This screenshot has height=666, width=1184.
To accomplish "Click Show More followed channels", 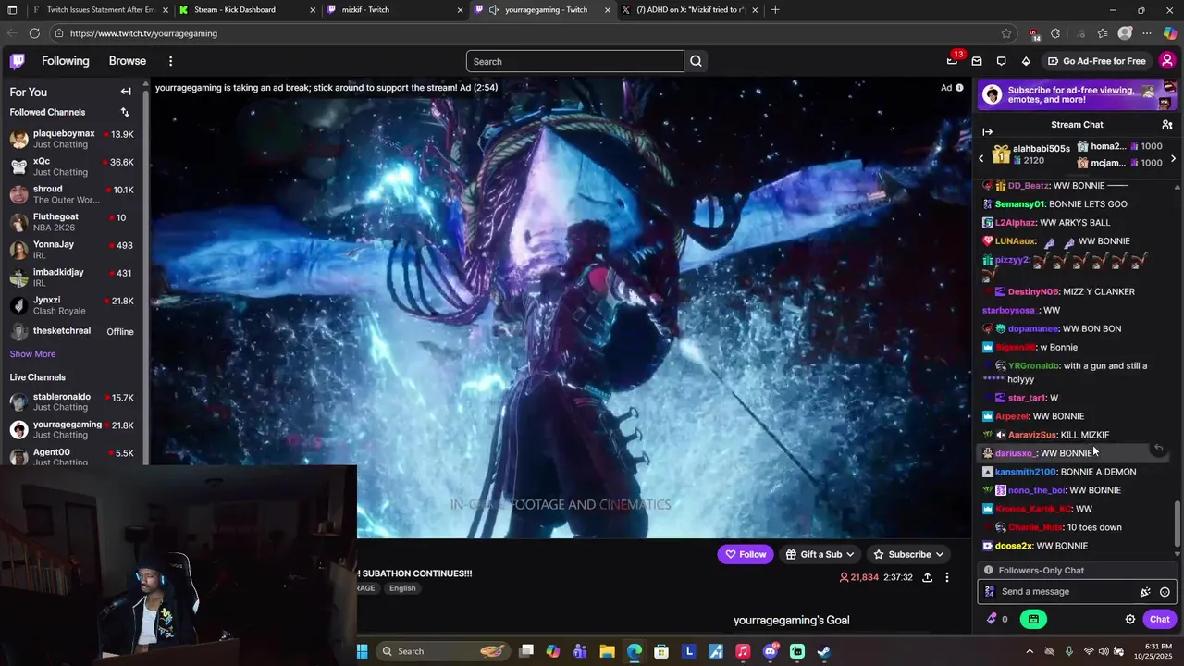I will pos(32,354).
